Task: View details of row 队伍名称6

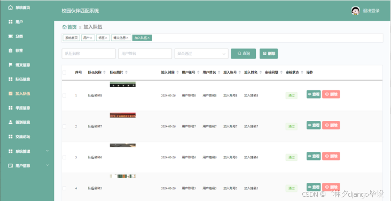Action: (314, 156)
